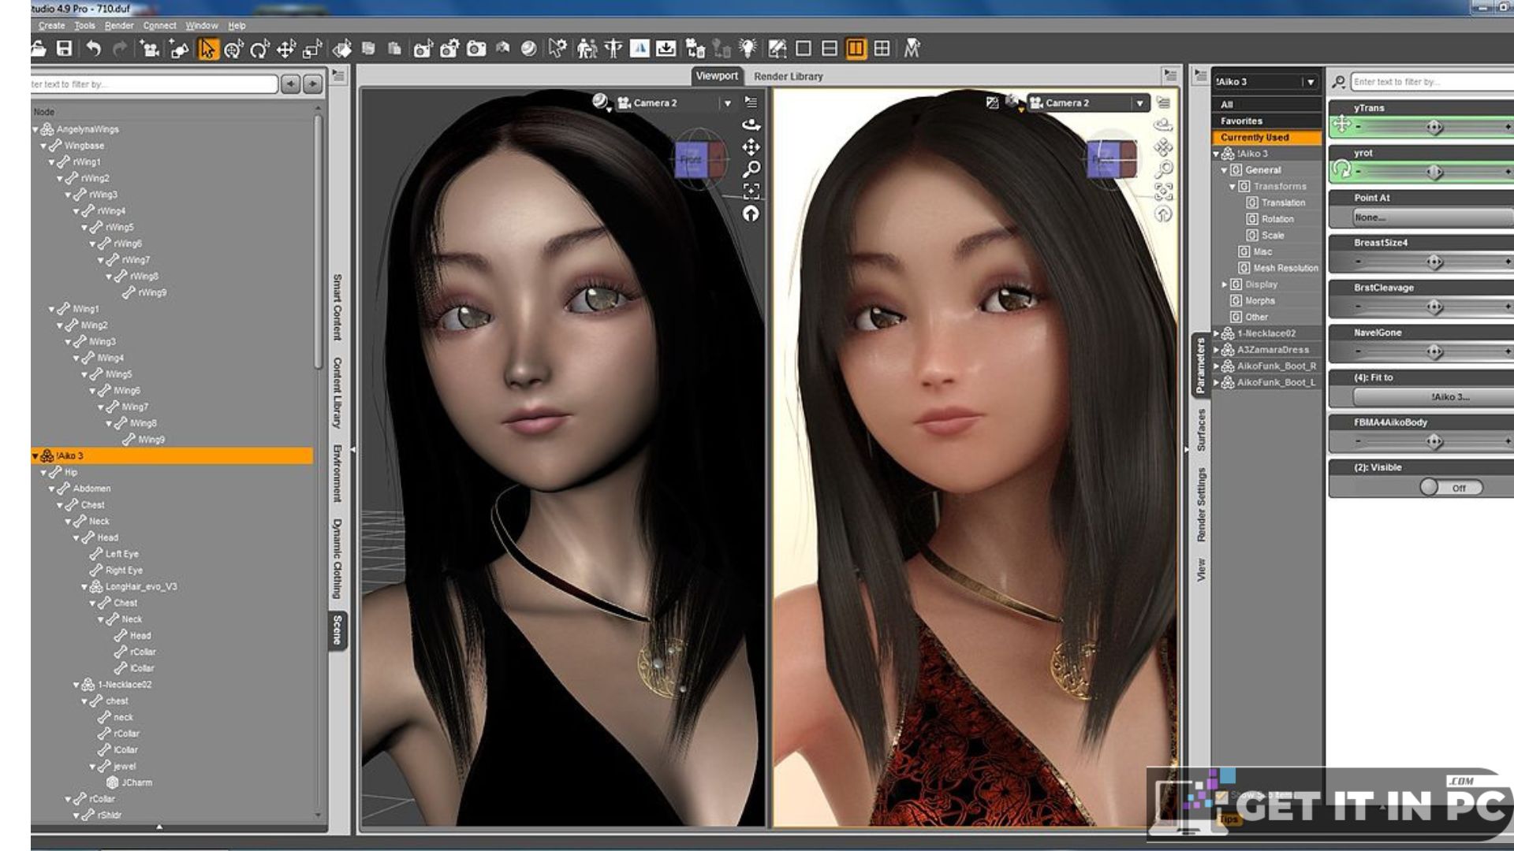The image size is (1514, 851).
Task: Click the lightbulb icon in toolbar
Action: (748, 49)
